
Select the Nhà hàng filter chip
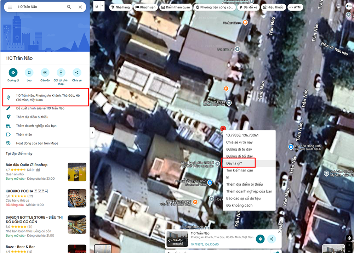[121, 7]
